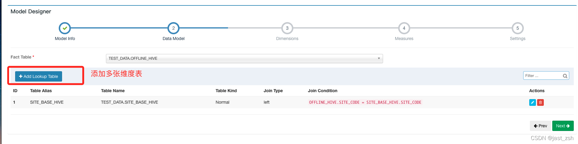Click row ID 1 cell
Image resolution: width=578 pixels, height=144 pixels.
(x=14, y=102)
